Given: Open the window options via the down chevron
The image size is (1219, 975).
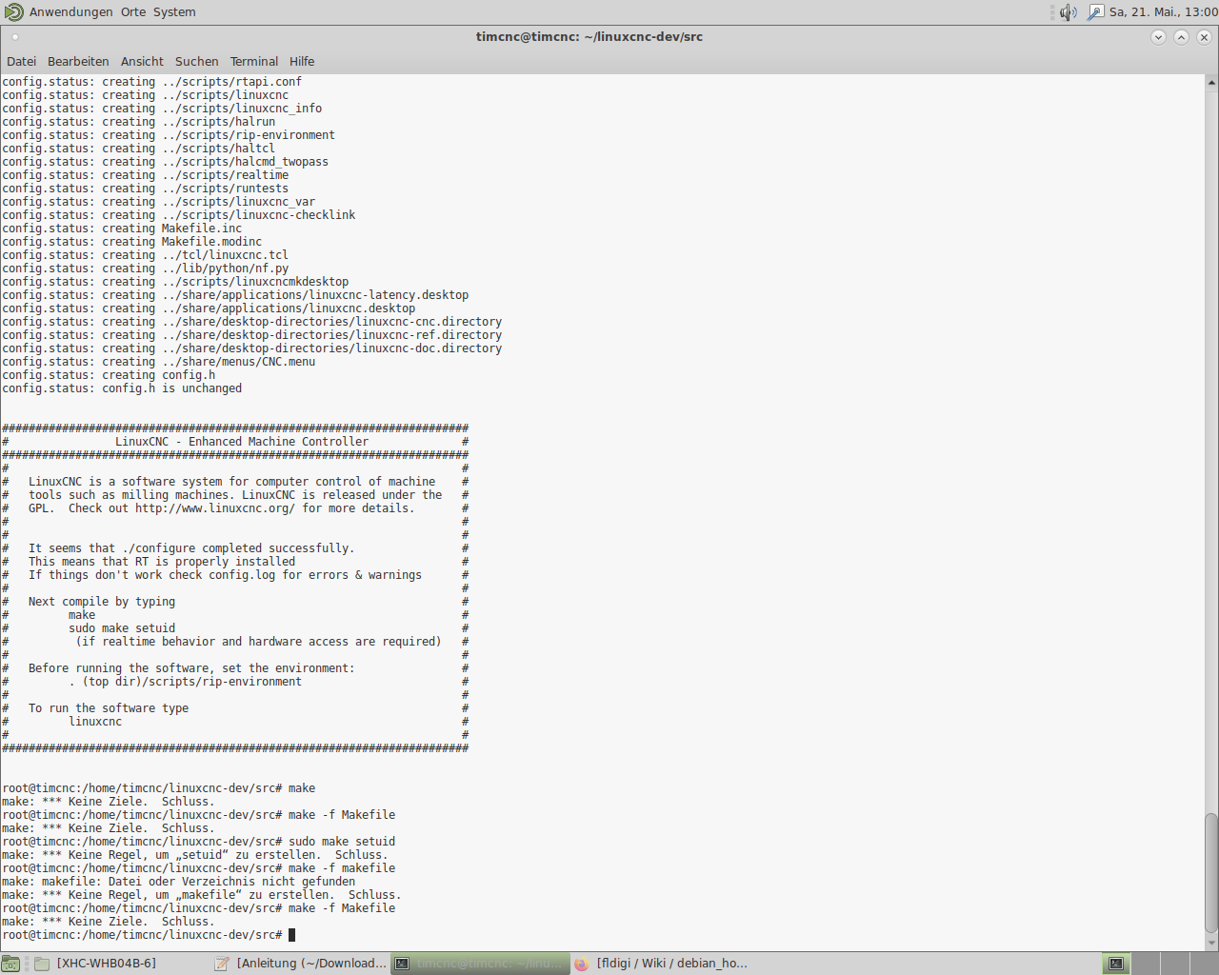Looking at the screenshot, I should 1158,36.
